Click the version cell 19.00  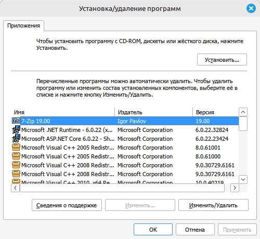[x=203, y=121]
